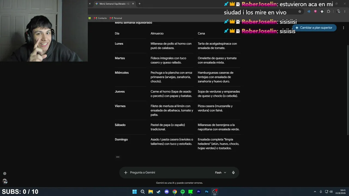Open the settings gear in the left sidebar
The image size is (349, 196).
pos(5,174)
